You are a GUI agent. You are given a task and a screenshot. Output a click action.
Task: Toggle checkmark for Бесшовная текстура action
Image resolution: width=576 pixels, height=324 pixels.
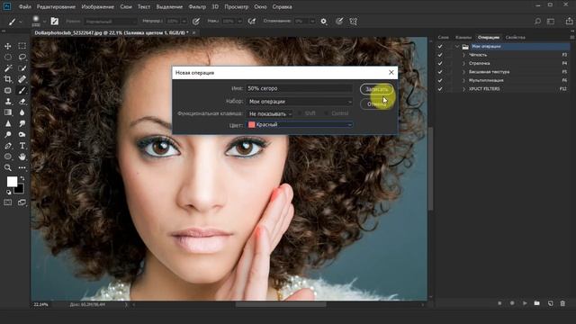[440, 72]
